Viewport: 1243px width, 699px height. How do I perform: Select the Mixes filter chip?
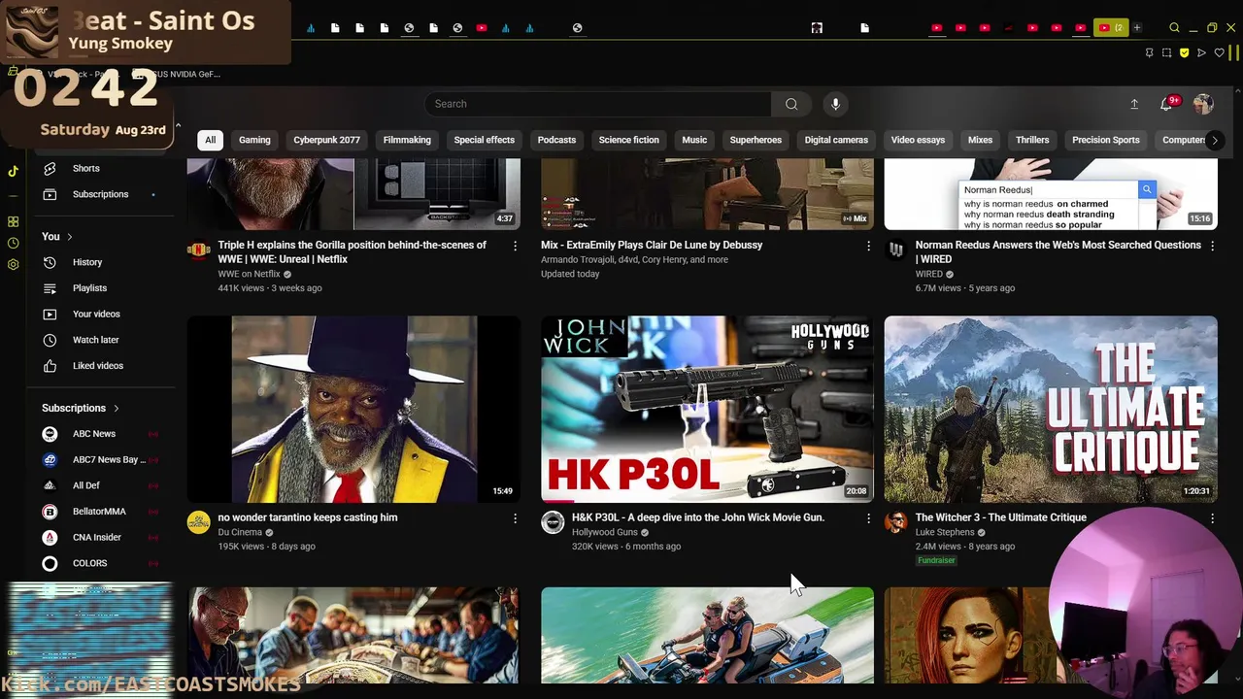(x=980, y=140)
